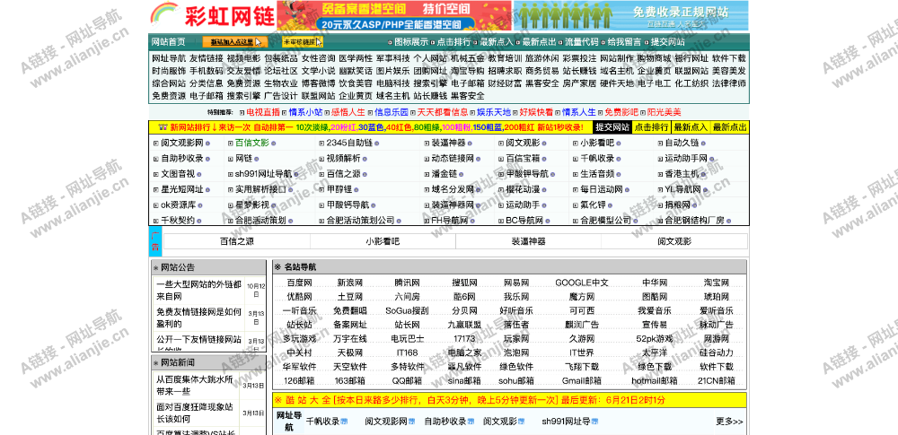Click the round info icon after 域名分发网
Image resolution: width=898 pixels, height=435 pixels.
tap(478, 190)
